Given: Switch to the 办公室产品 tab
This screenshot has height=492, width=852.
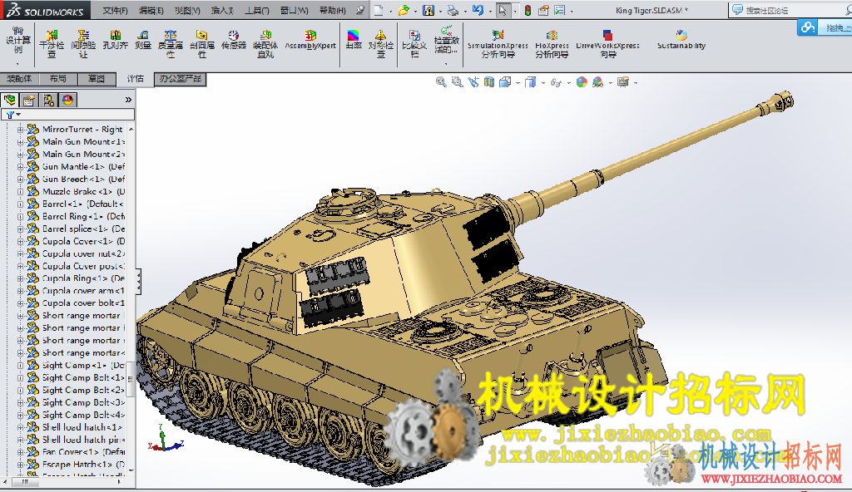Looking at the screenshot, I should click(180, 79).
